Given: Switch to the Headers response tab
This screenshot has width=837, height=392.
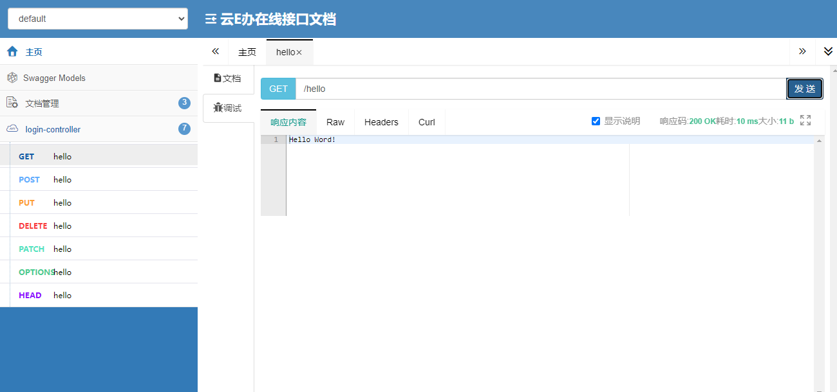Looking at the screenshot, I should (x=381, y=122).
